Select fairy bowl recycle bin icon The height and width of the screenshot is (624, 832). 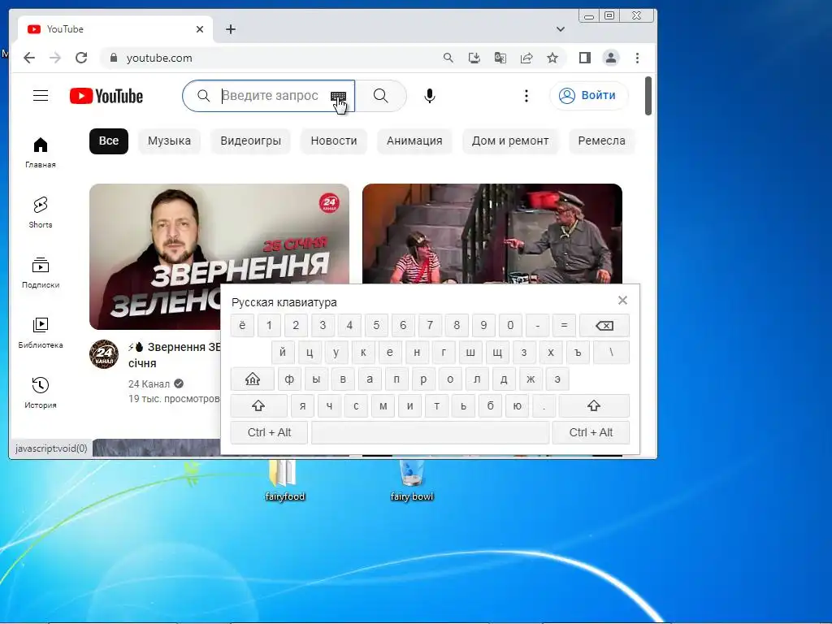click(412, 480)
